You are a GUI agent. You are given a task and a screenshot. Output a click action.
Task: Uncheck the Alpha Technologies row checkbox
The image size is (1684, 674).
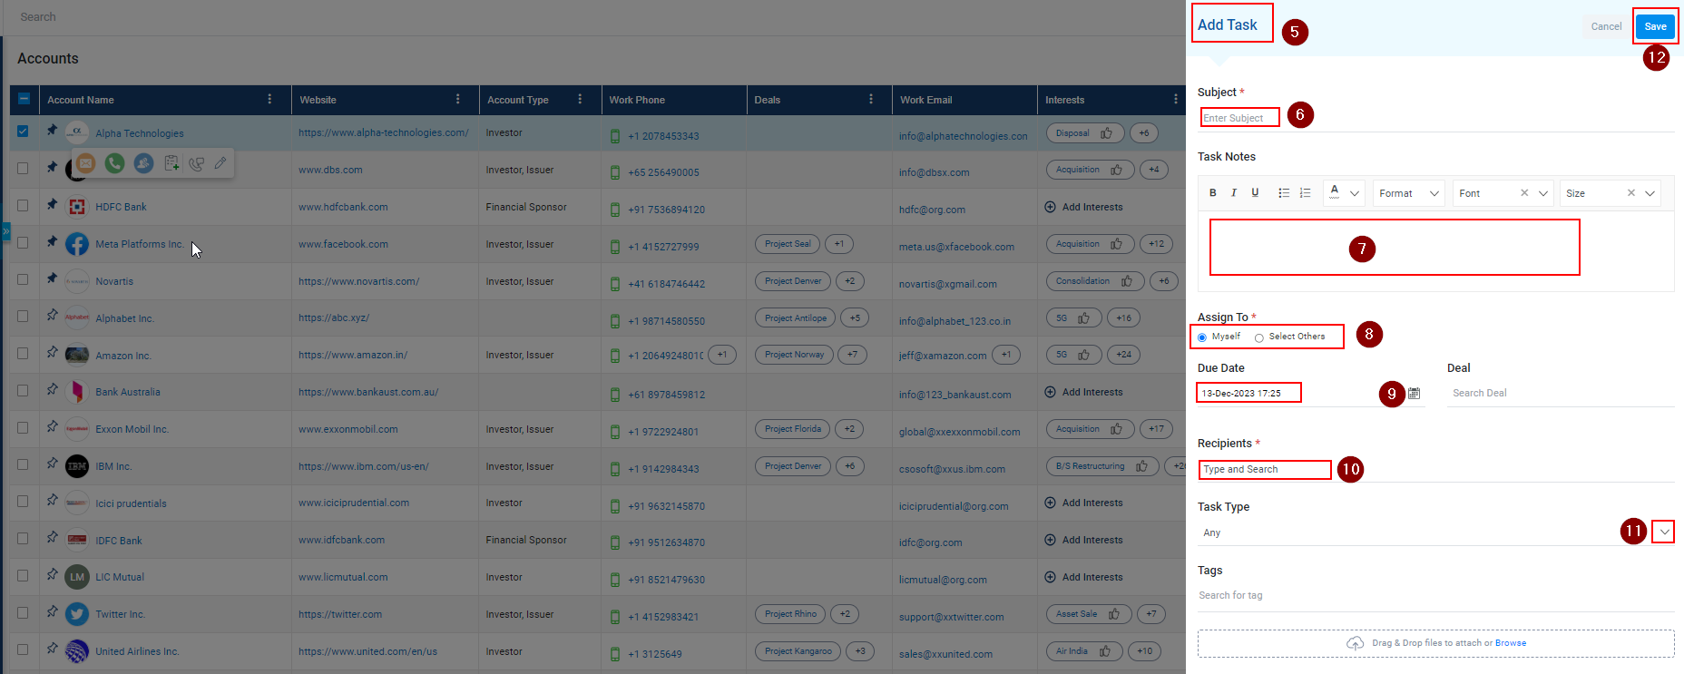[x=23, y=132]
